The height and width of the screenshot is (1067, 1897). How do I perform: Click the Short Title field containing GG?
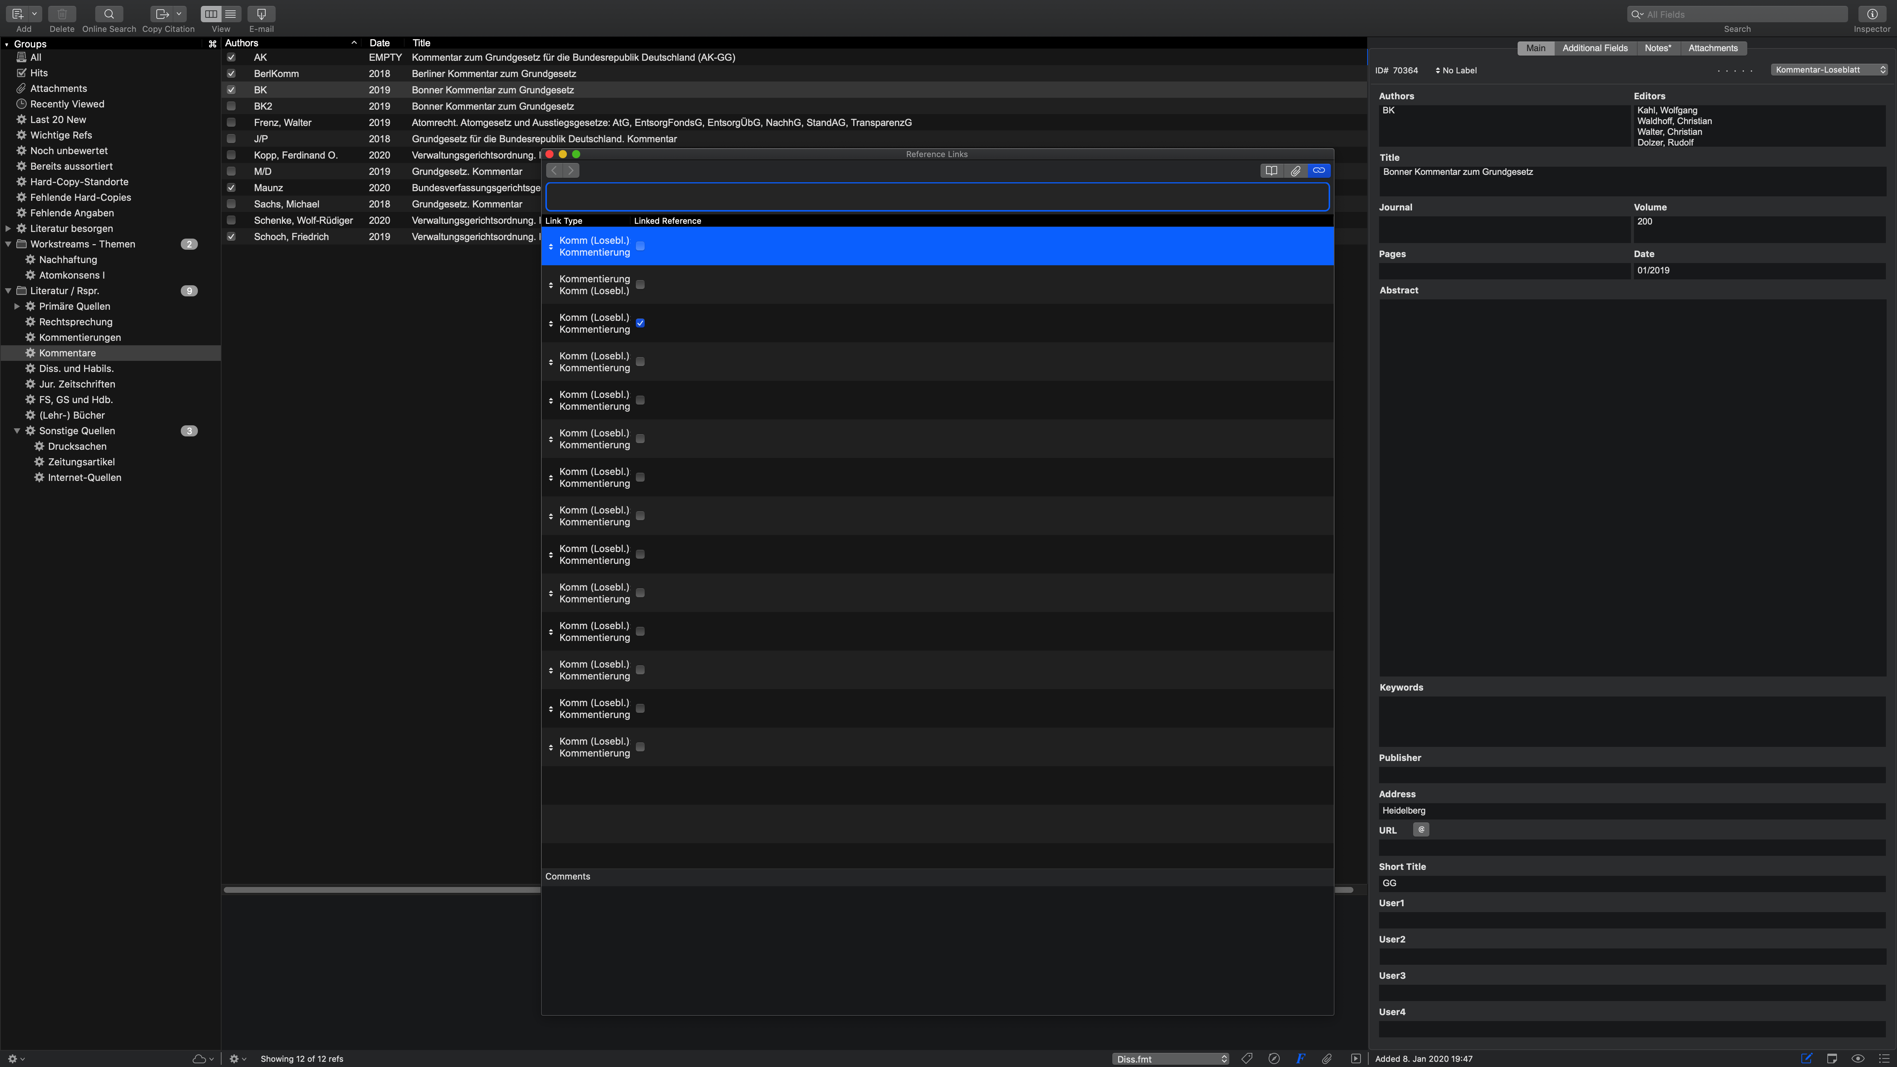[x=1632, y=884]
